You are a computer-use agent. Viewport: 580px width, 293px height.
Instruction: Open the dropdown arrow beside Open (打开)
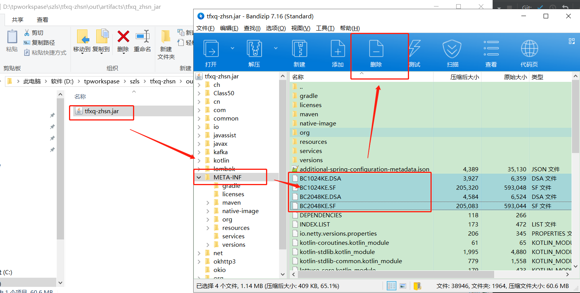[x=232, y=48]
